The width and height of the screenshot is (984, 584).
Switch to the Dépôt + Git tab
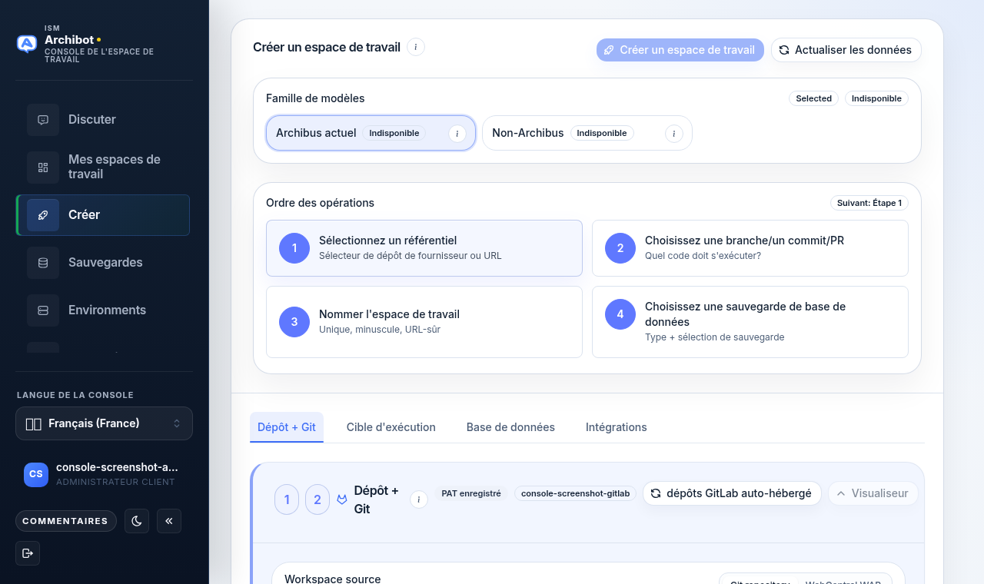[x=287, y=427]
